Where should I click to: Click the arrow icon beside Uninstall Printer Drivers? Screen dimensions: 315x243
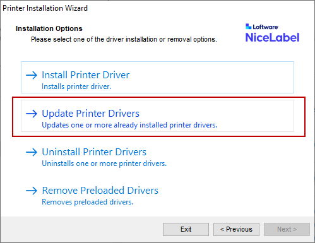[32, 152]
